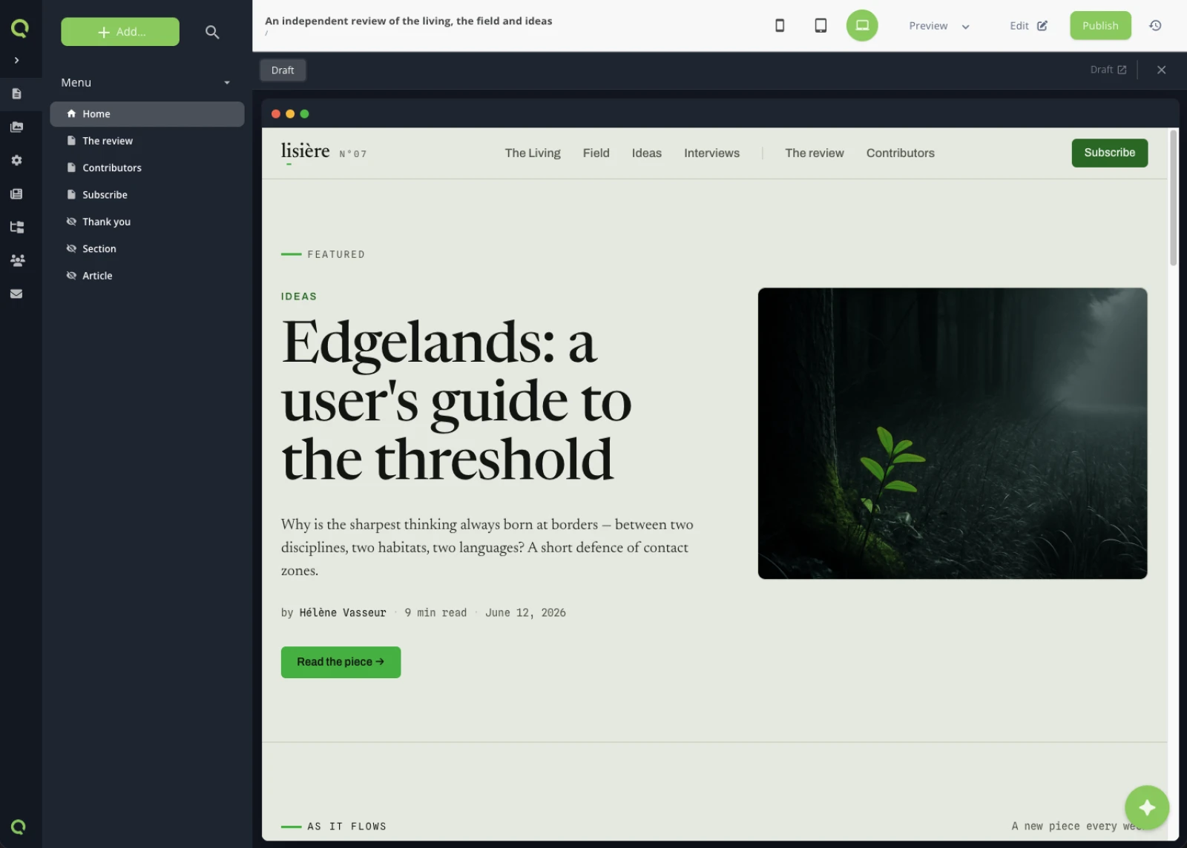Click the Draft status badge

pyautogui.click(x=283, y=70)
